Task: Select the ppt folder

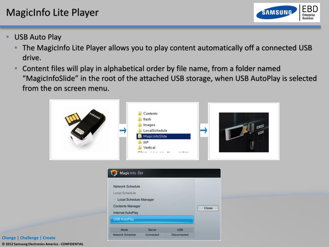Action: click(143, 142)
